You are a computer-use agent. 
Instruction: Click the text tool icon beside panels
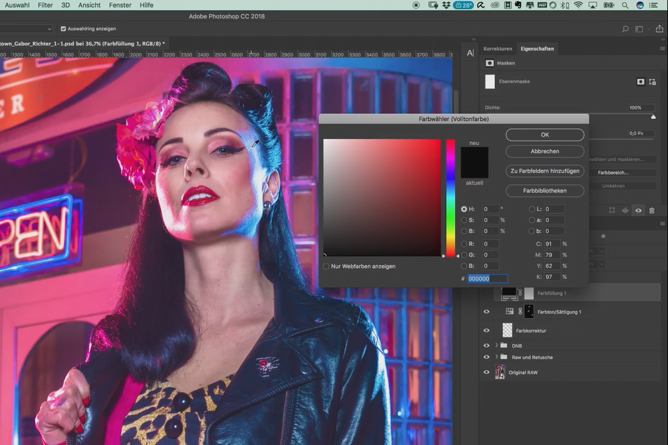470,53
